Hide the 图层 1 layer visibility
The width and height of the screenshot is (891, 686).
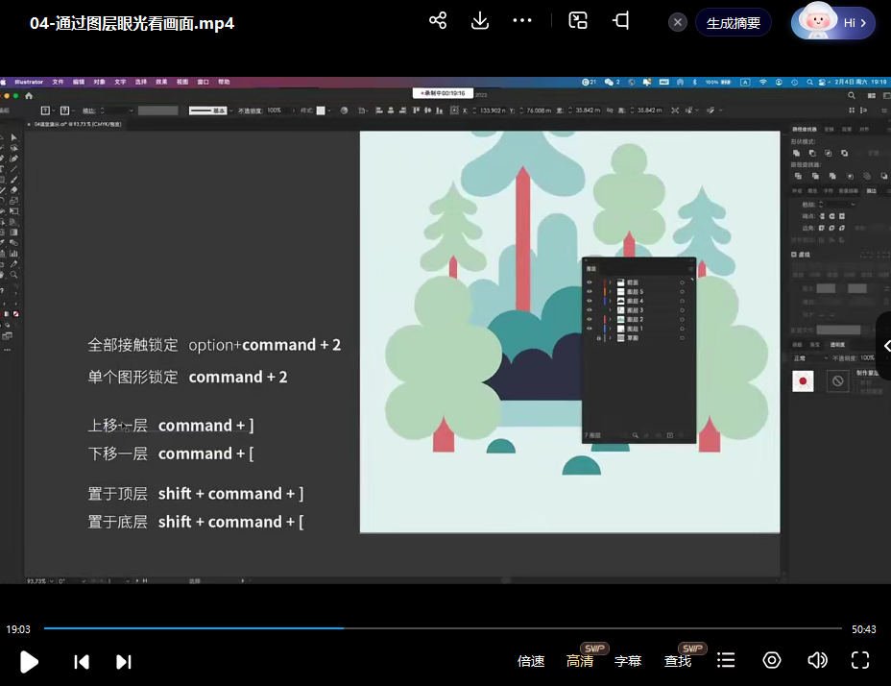point(589,328)
